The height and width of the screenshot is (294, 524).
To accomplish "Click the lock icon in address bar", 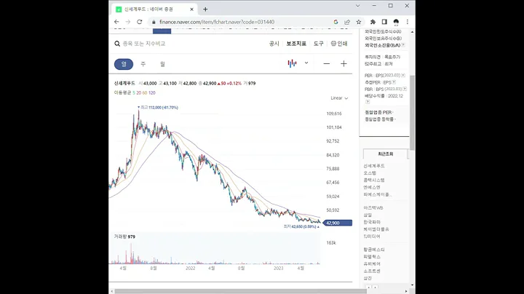I will 154,22.
